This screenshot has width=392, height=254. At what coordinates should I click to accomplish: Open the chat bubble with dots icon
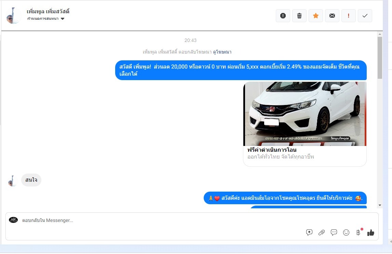coord(334,233)
